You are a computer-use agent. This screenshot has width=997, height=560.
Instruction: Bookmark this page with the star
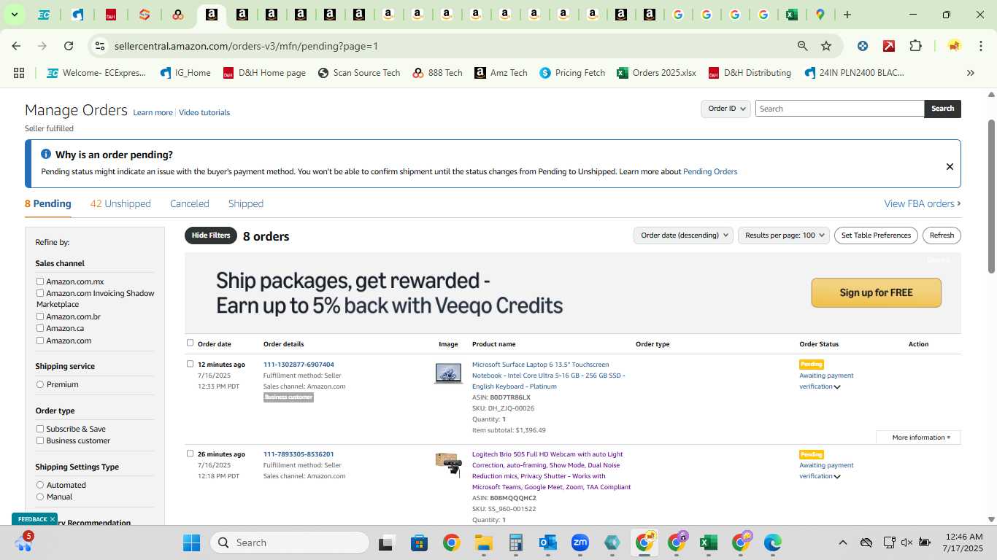[x=826, y=46]
